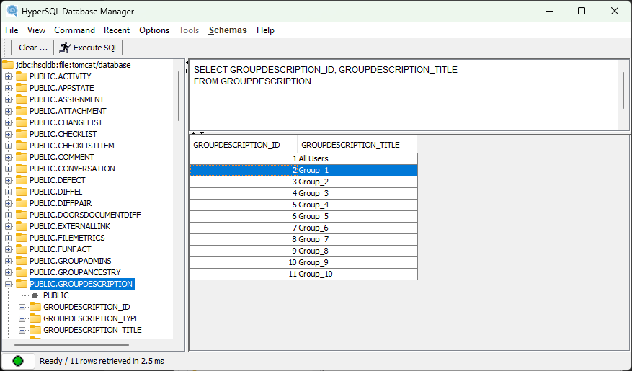632x371 pixels.
Task: Expand the PUBLIC.ASSIGNMENT tree node
Action: click(x=8, y=99)
